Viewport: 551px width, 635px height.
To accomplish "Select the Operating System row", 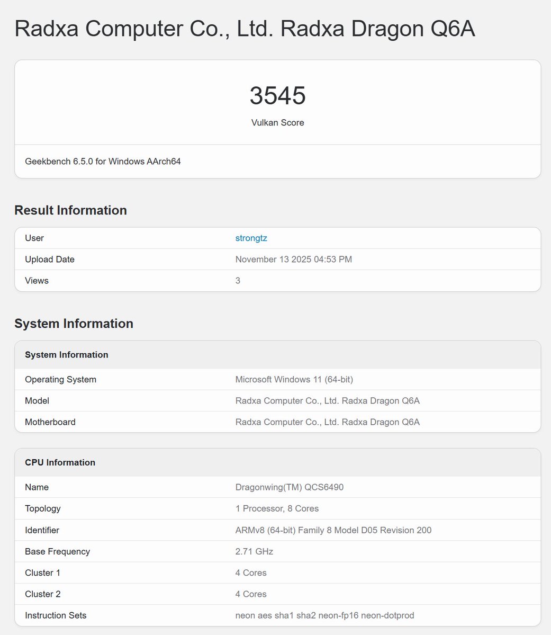I will (x=159, y=379).
